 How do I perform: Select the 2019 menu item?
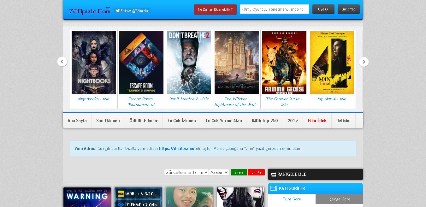(293, 121)
